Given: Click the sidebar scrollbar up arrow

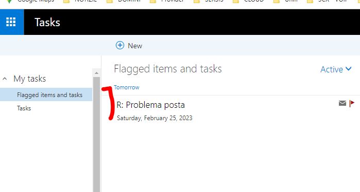Looking at the screenshot, I should pyautogui.click(x=96, y=73).
